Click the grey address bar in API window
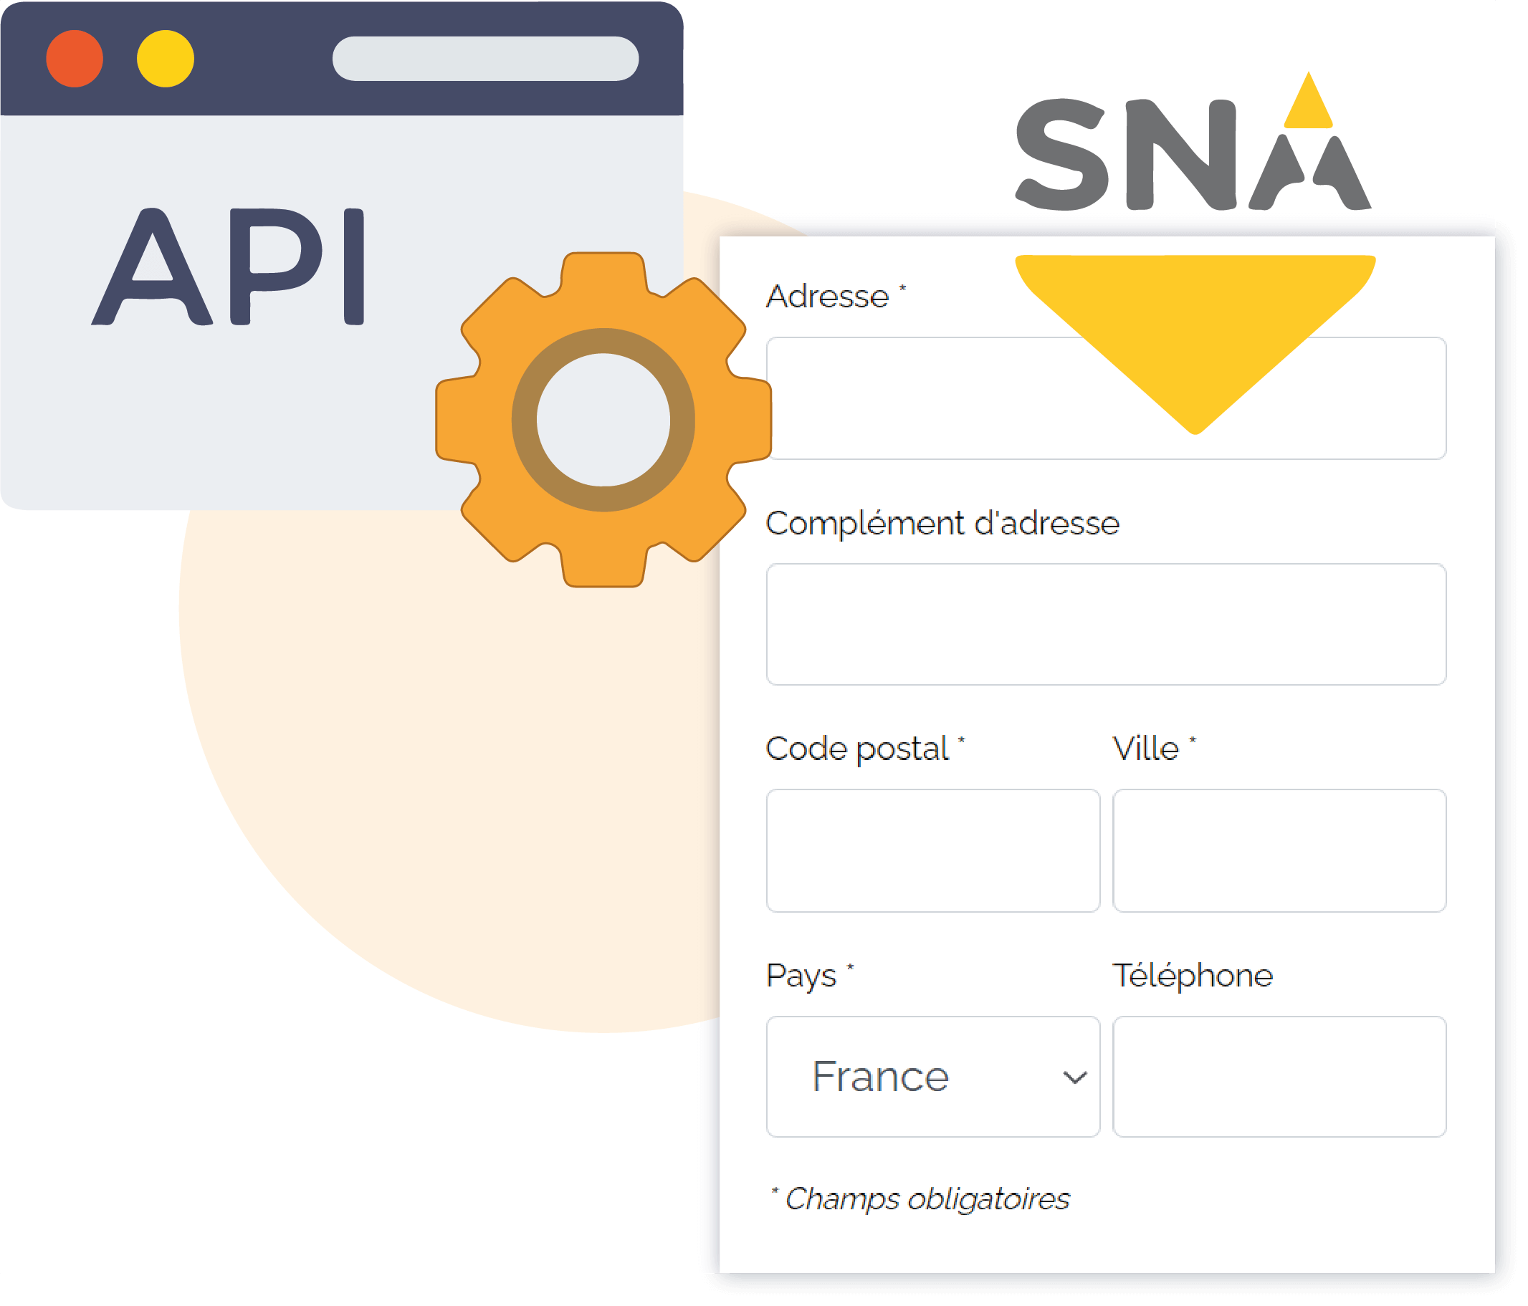 (x=485, y=59)
